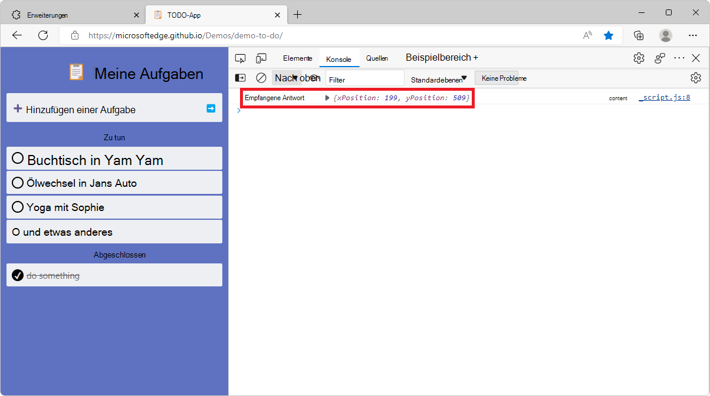Complete the Ölwechsel in Jans Auto task
Screen dimensions: 710x396
click(17, 182)
